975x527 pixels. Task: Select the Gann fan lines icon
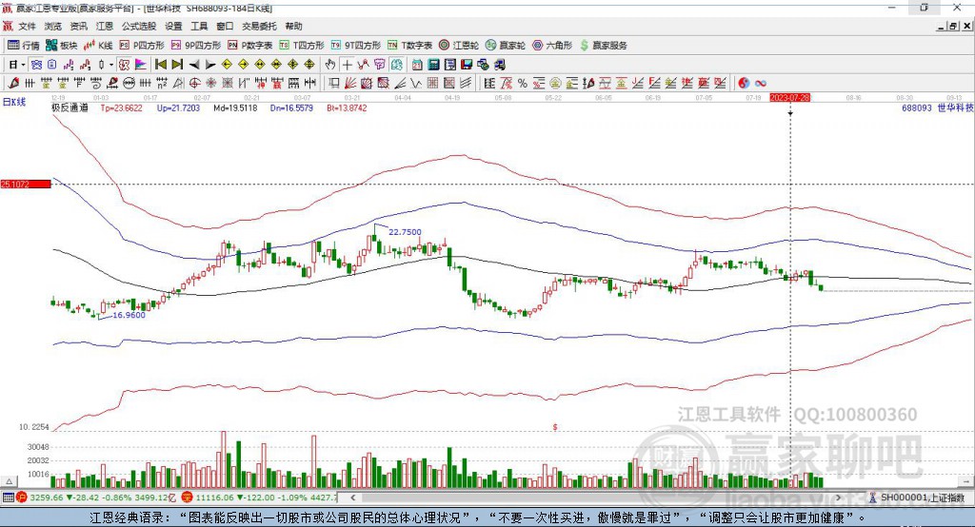[x=350, y=84]
